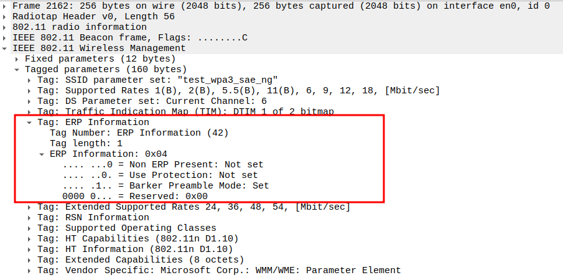Screen dimensions: 563x280
Task: Expand the HT Capabilities (802.11n D1.10) tag
Action: click(30, 239)
